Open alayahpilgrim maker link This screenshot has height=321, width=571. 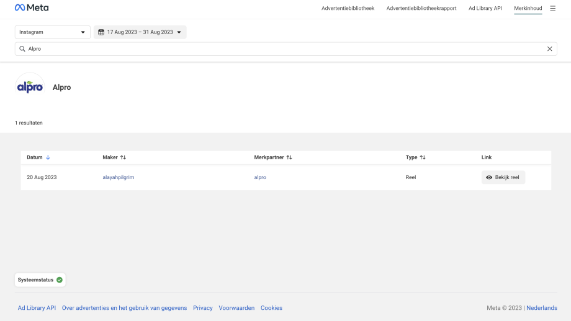tap(119, 177)
